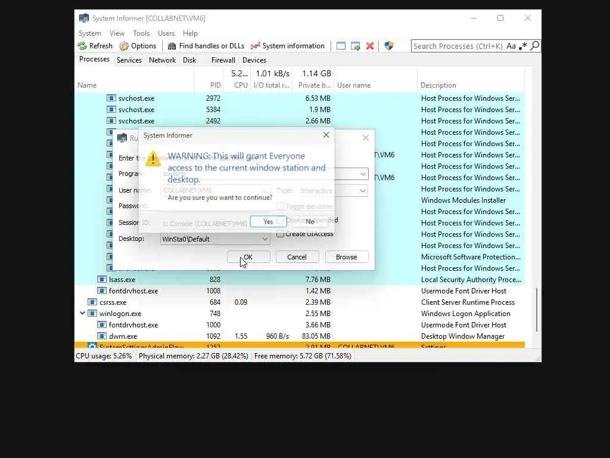Click the find window toolbar icon
The height and width of the screenshot is (458, 610).
(341, 46)
